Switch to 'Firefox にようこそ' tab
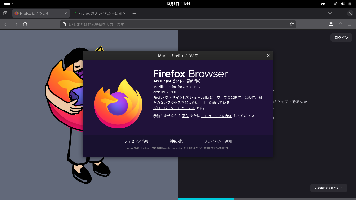The height and width of the screenshot is (200, 356). pyautogui.click(x=41, y=13)
